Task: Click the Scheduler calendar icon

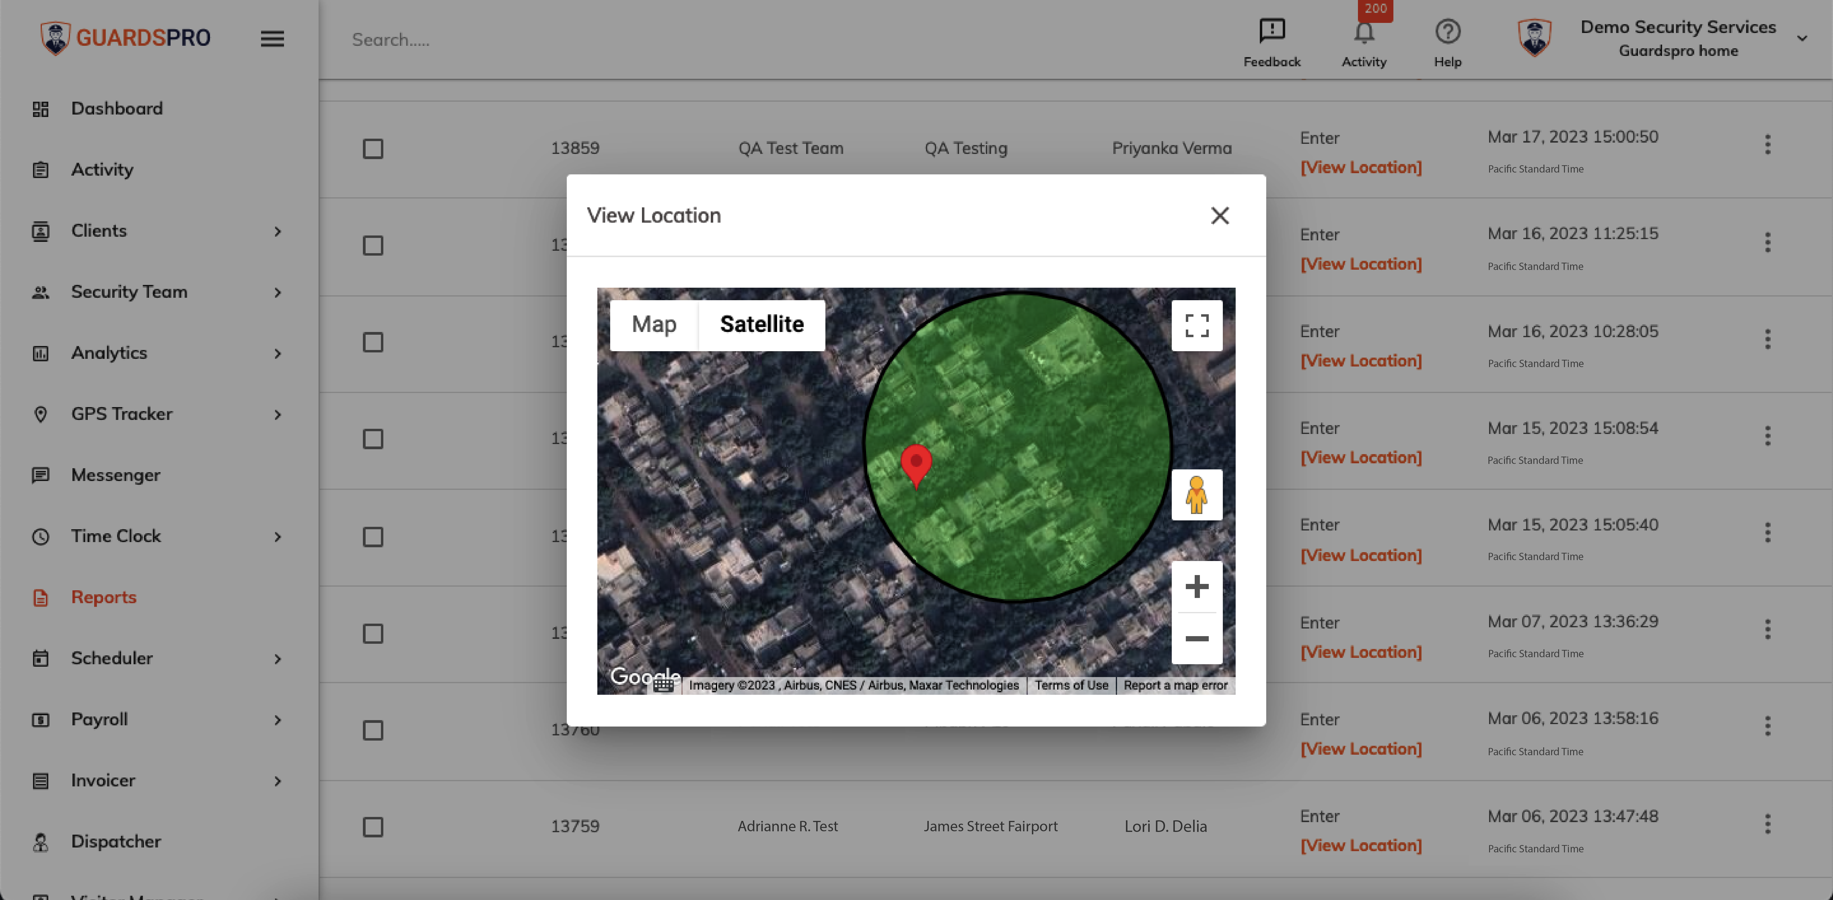Action: pyautogui.click(x=41, y=658)
